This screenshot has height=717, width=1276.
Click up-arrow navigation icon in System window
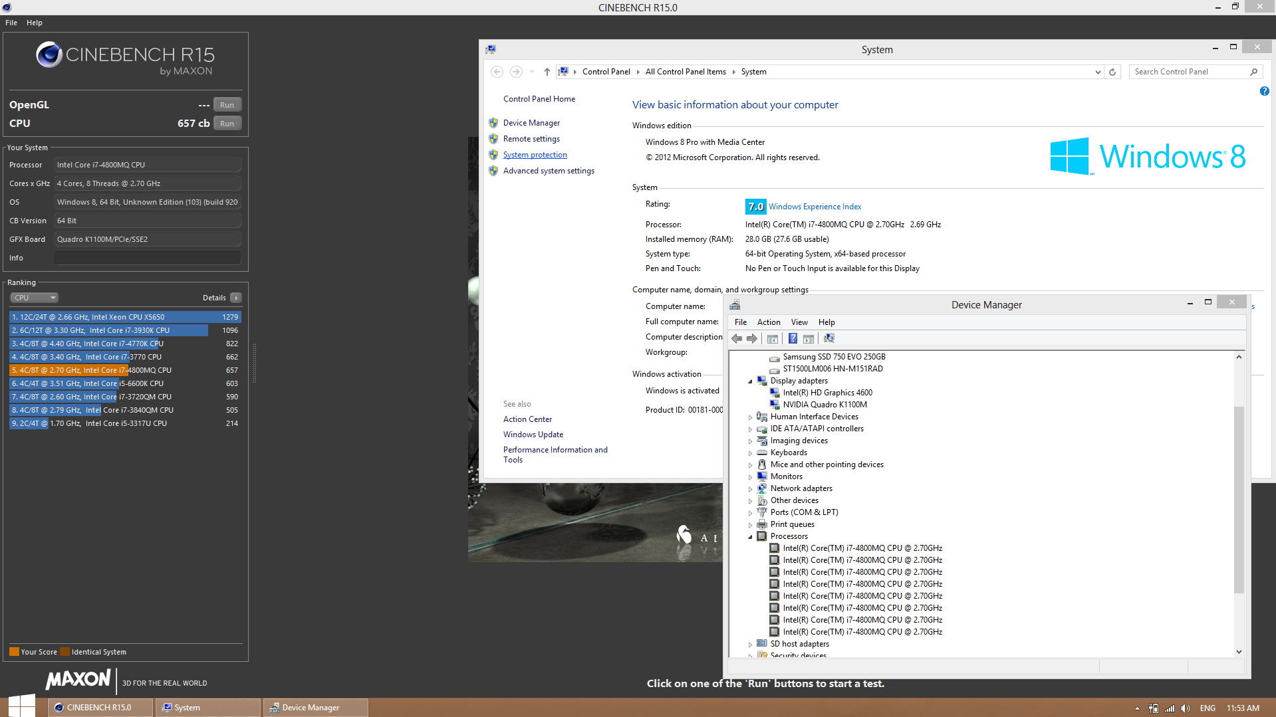click(x=547, y=72)
